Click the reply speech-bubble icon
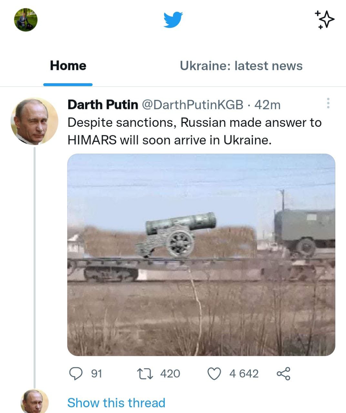346x413 pixels. [x=76, y=374]
